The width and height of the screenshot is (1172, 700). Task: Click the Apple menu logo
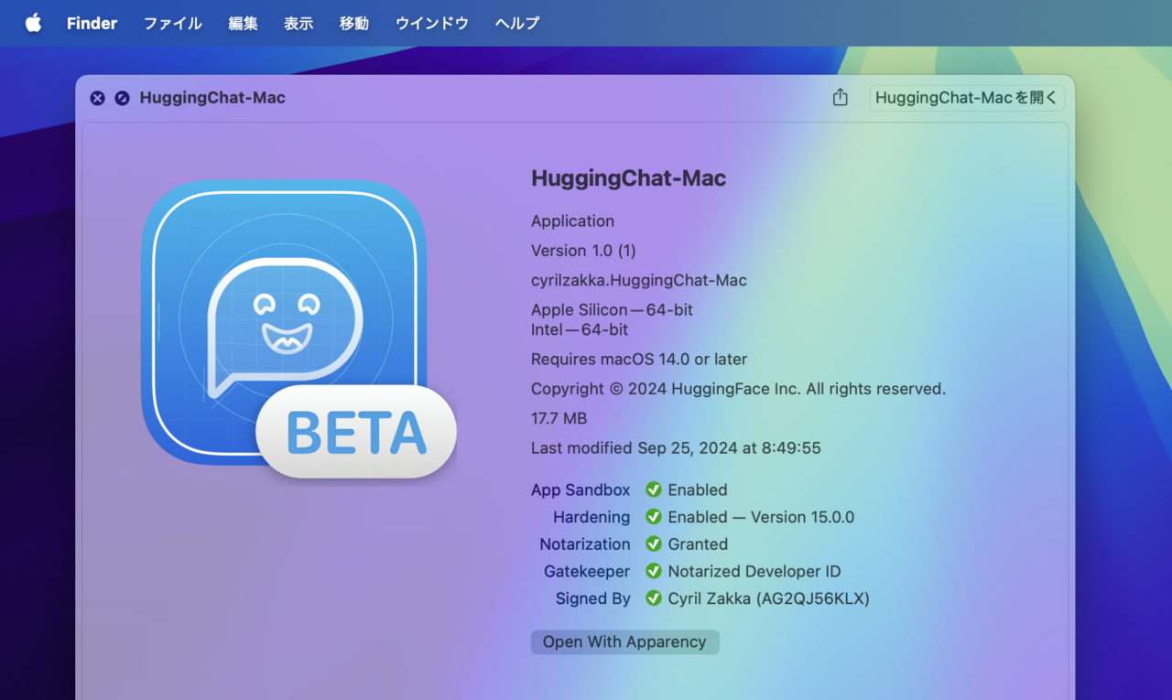click(33, 23)
